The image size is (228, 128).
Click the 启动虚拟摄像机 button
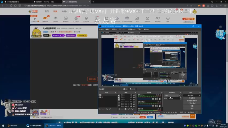(x=192, y=101)
